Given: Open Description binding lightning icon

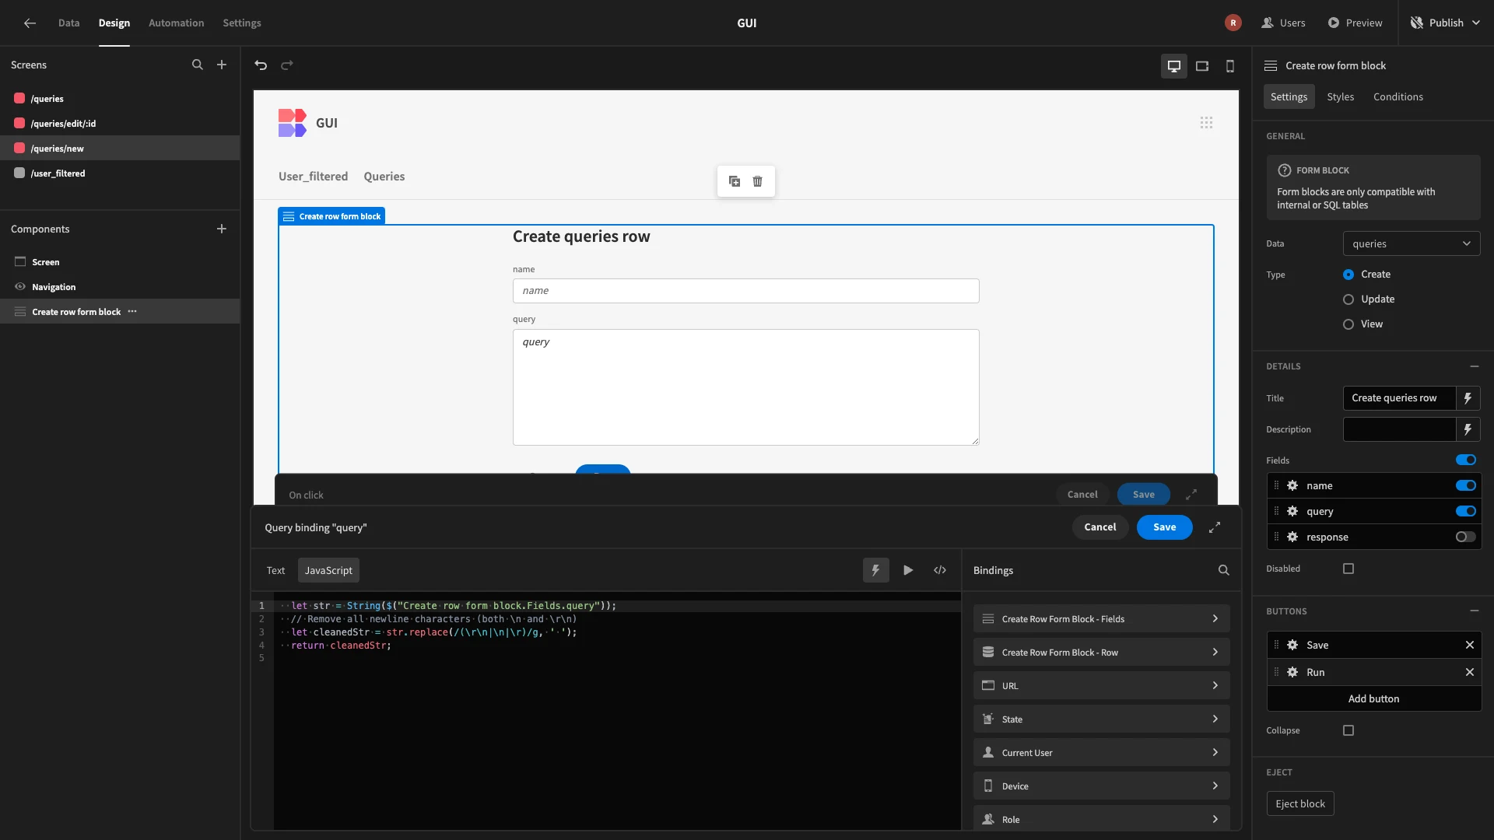Looking at the screenshot, I should (1468, 429).
